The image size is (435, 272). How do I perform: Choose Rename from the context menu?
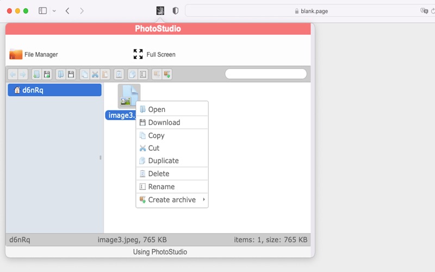click(172, 187)
